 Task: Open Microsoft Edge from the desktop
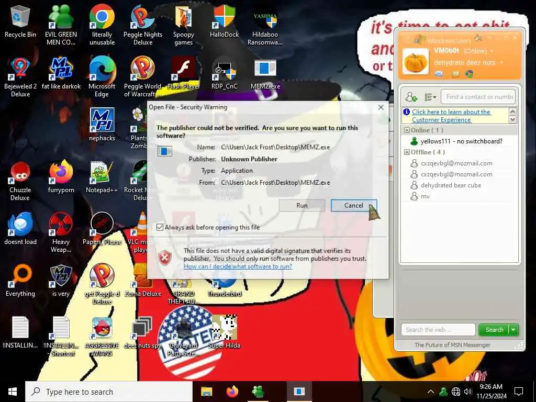[x=102, y=76]
